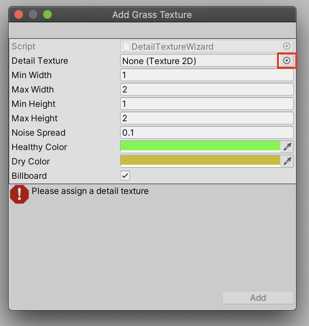Focus the Min Height input field

click(x=207, y=104)
